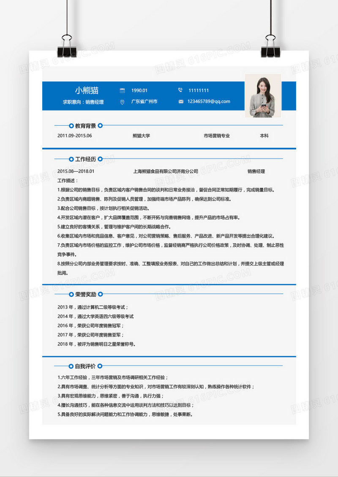This screenshot has height=477, width=338.
Task: Click self-evaluation item 1 beginning 六年工作经验
Action: click(113, 377)
